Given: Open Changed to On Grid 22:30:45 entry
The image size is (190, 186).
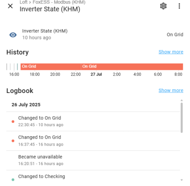Looking at the screenshot, I should tap(93, 121).
